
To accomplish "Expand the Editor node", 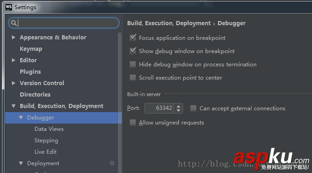I will (x=13, y=60).
